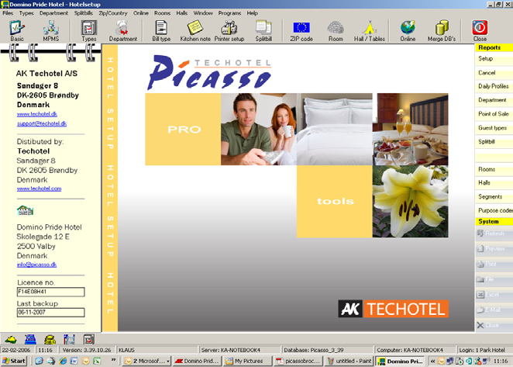Expand hidden system tray icons with the « chevron
This screenshot has width=513, height=367.
pos(432,361)
